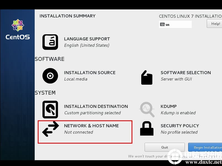Open the INSTALLATION DESTINATION label
The image size is (222, 166).
coord(96,107)
